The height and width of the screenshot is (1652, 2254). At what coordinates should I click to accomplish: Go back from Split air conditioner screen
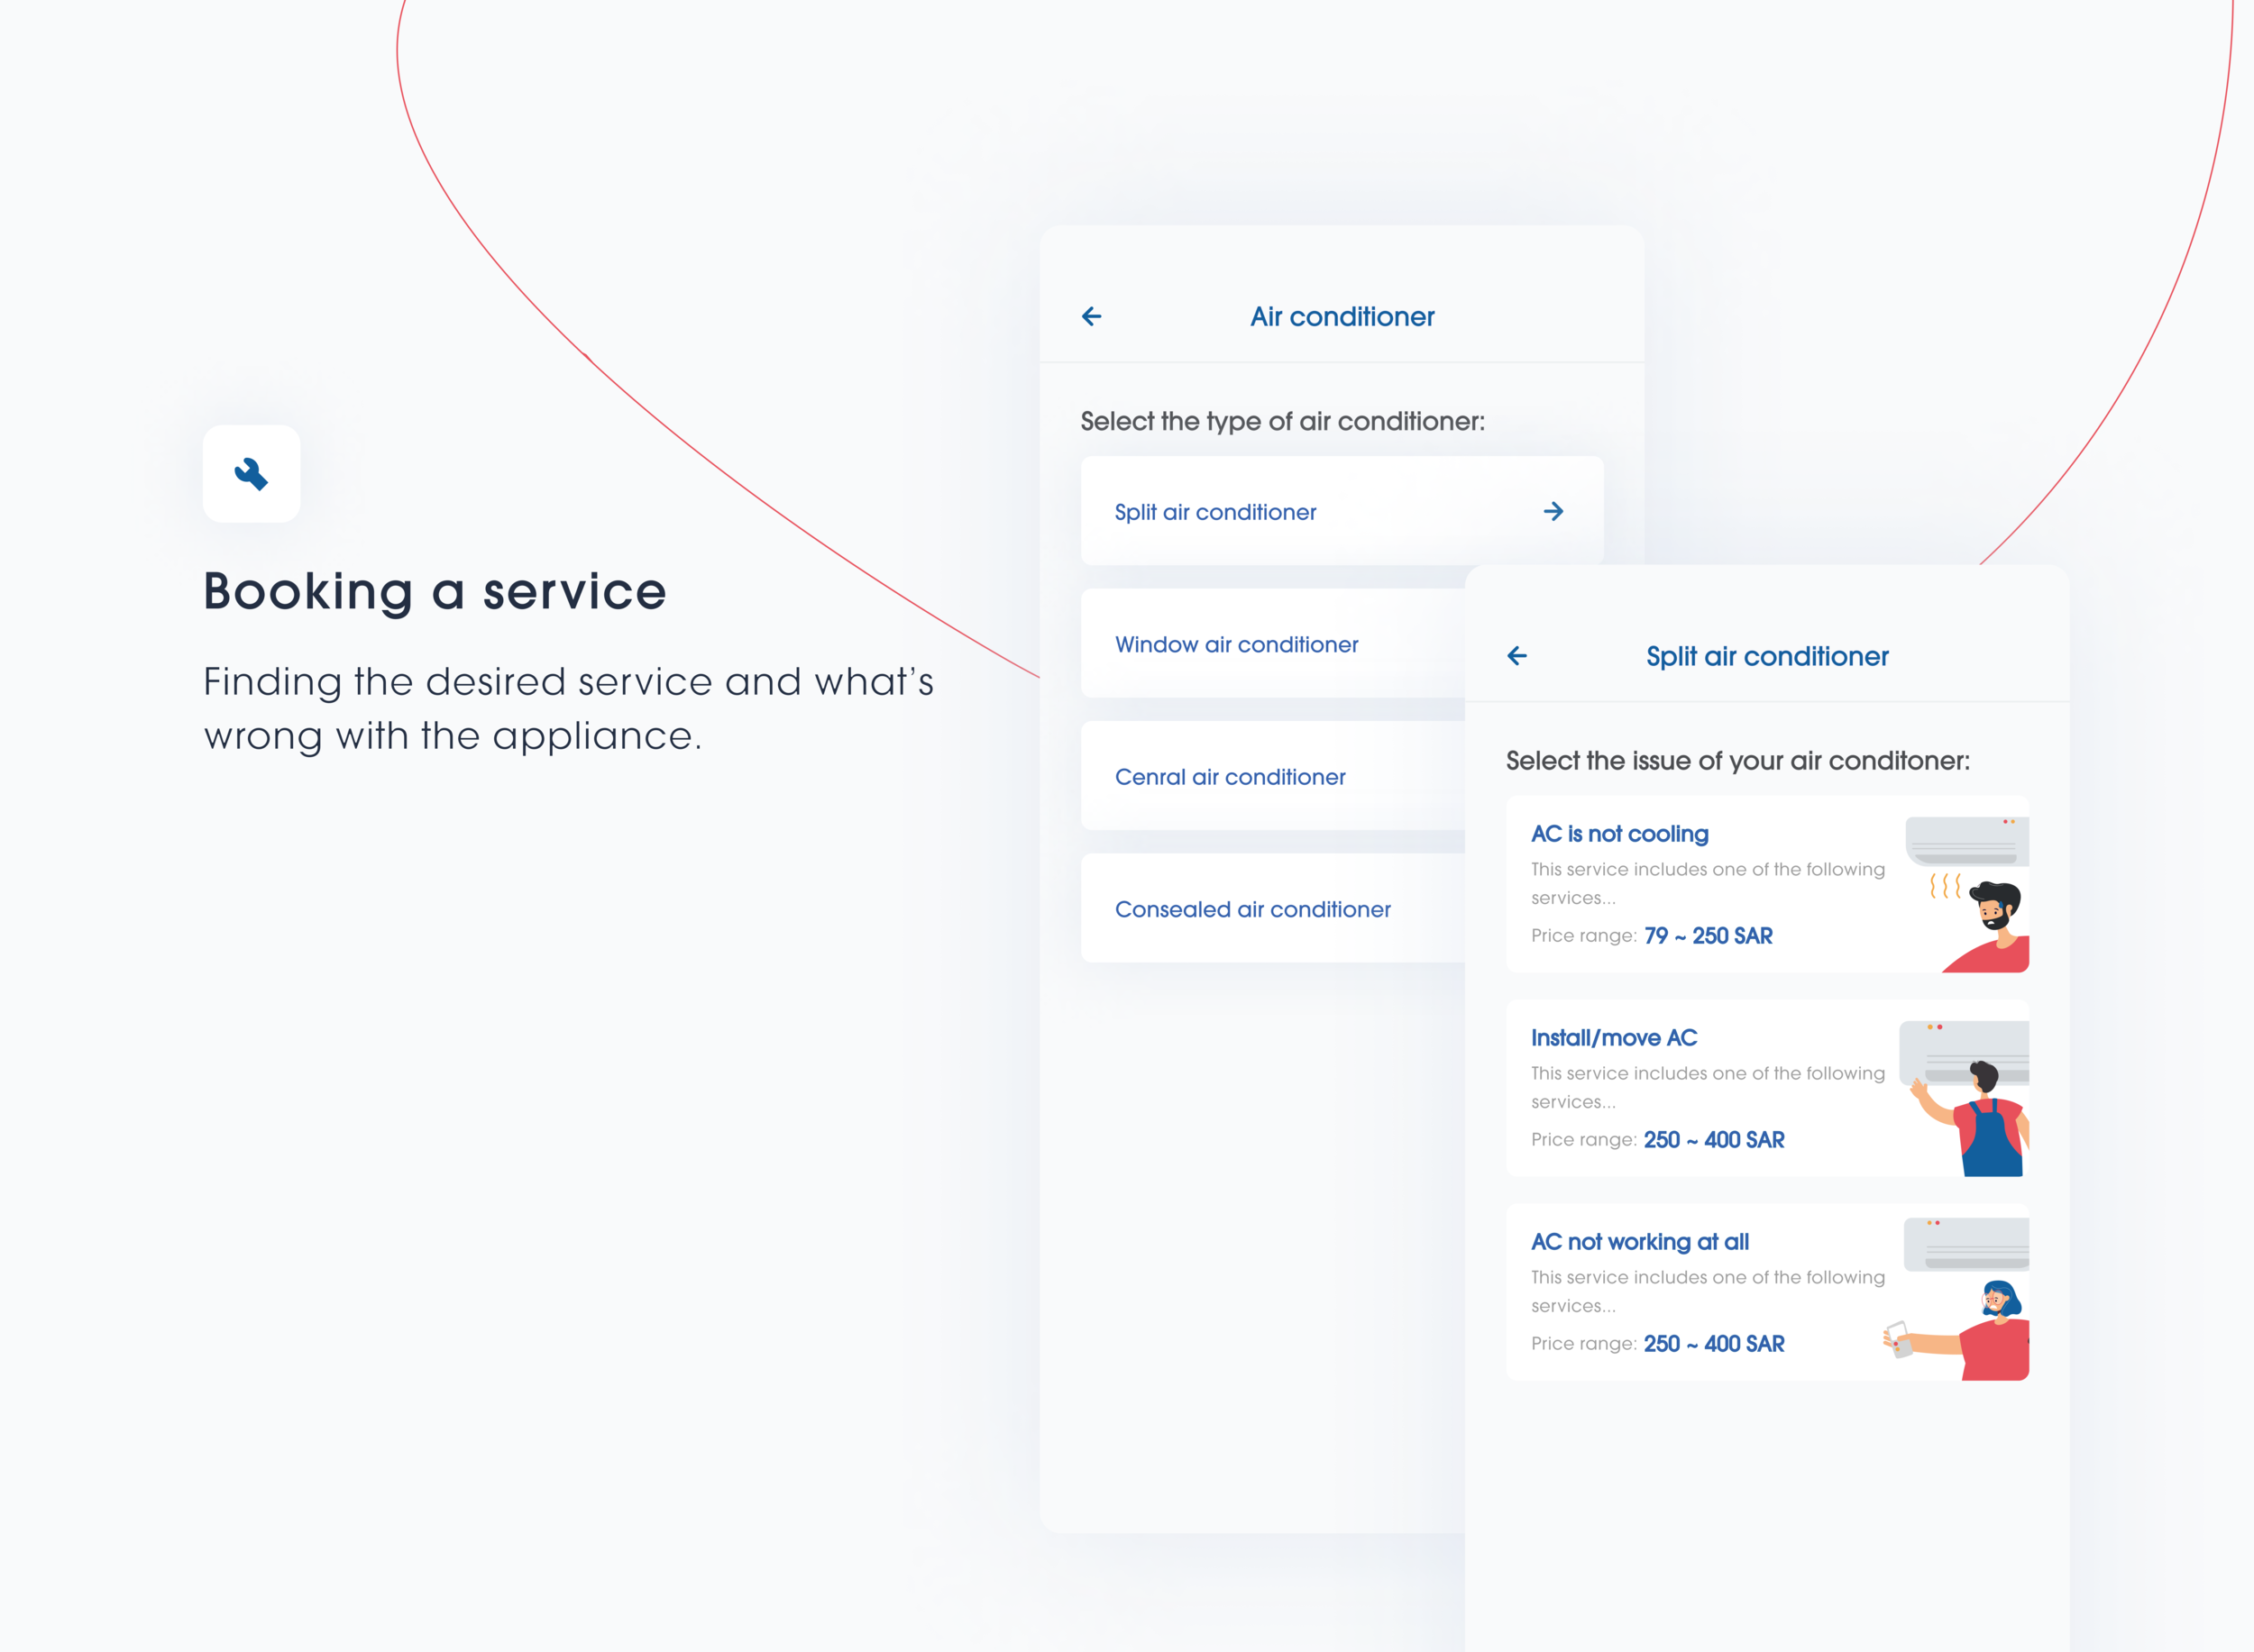pos(1516,656)
